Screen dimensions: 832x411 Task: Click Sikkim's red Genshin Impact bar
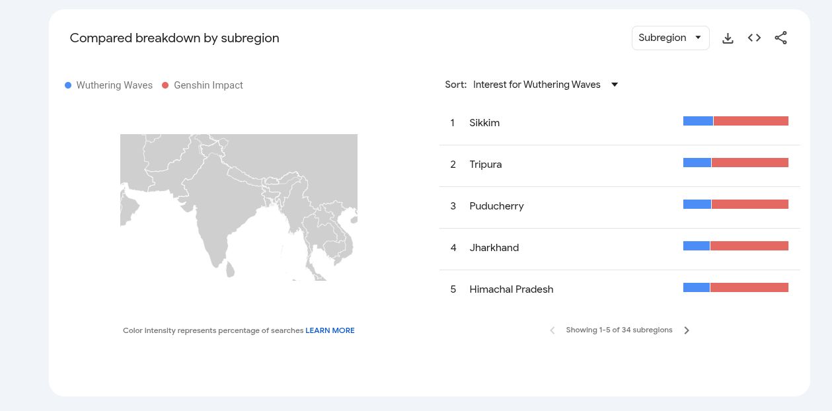[x=751, y=121]
